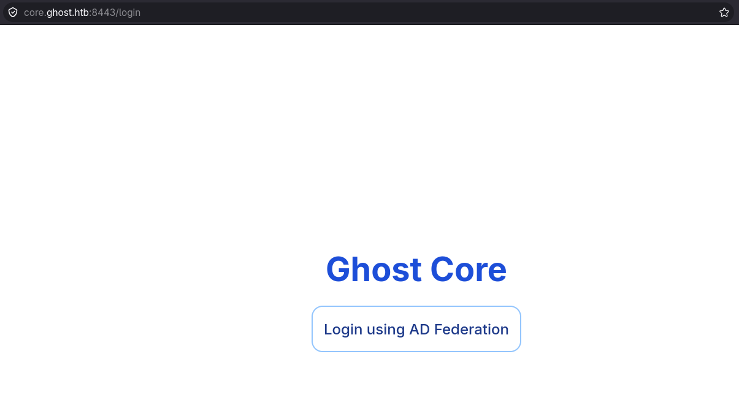This screenshot has width=739, height=411.
Task: Tap the shield icon left of the URL
Action: click(13, 12)
